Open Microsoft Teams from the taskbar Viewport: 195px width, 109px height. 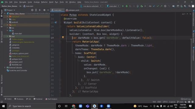[87, 106]
